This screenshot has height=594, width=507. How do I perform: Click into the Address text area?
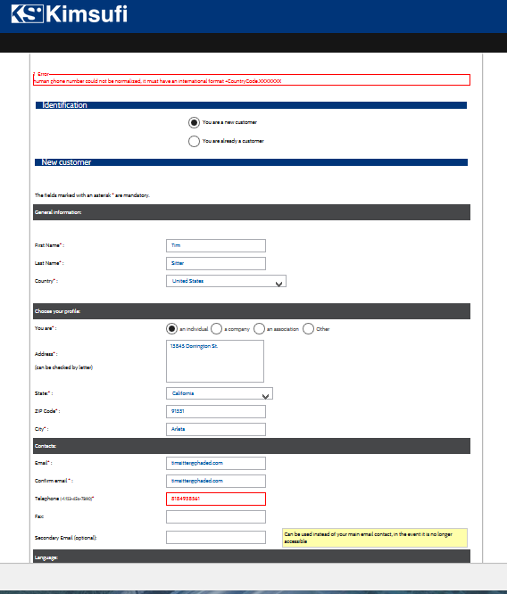click(x=215, y=361)
